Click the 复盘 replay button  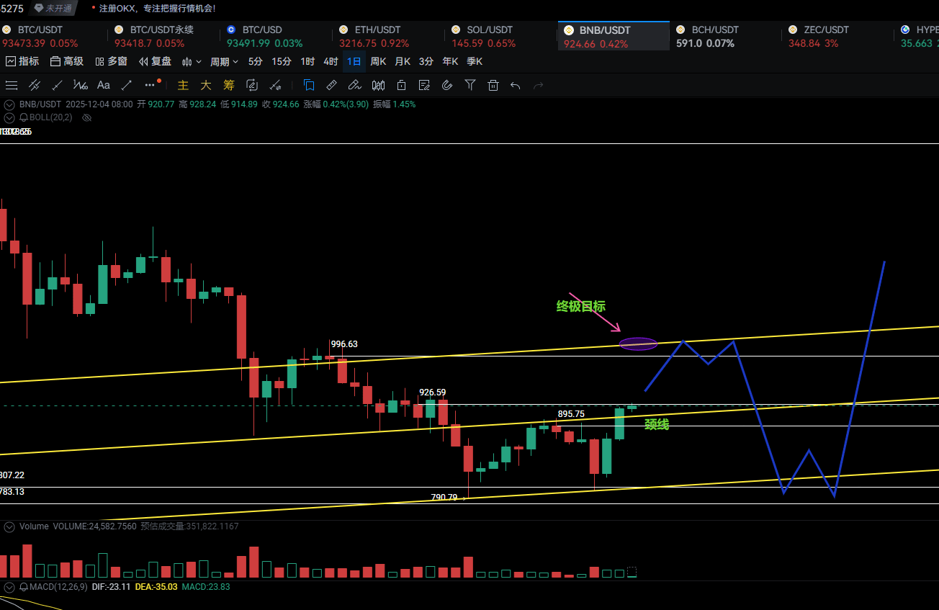pos(155,62)
